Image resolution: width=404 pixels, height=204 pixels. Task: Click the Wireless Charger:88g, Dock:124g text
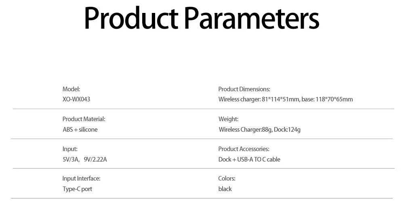[260, 130]
